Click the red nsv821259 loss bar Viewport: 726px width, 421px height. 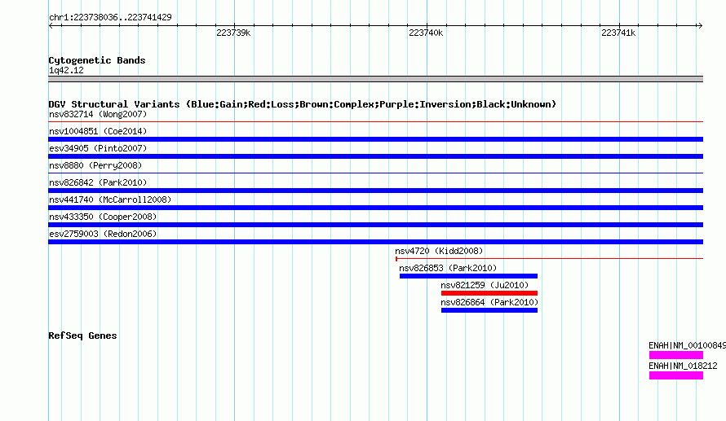489,293
